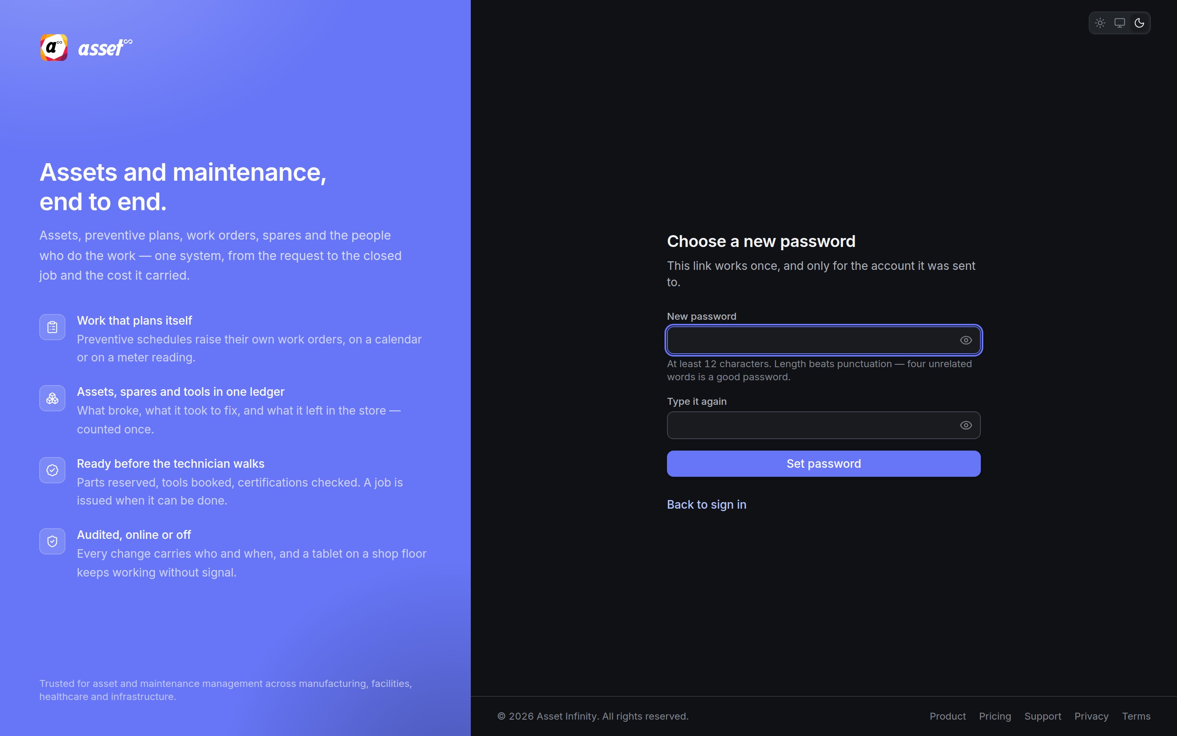Click the New password label
1177x736 pixels.
coord(701,316)
